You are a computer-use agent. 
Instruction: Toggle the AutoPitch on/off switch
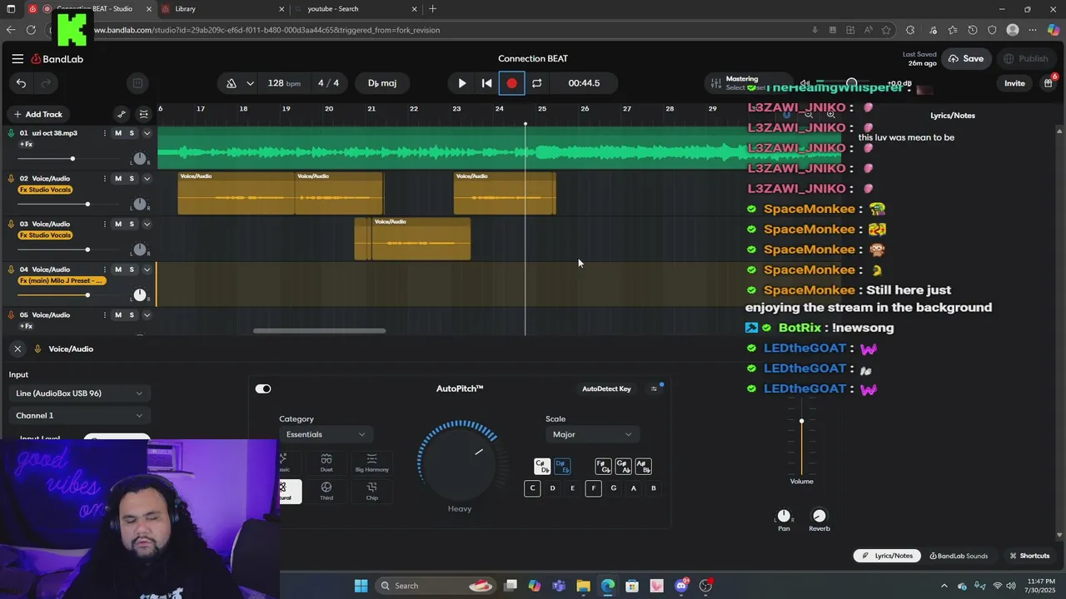coord(263,389)
